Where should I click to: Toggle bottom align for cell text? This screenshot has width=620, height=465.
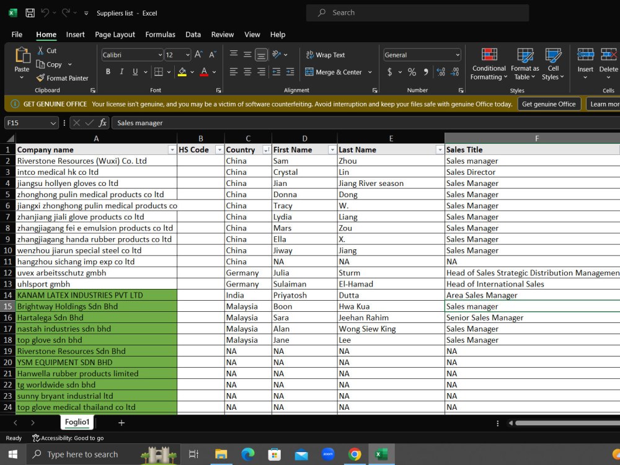(262, 55)
